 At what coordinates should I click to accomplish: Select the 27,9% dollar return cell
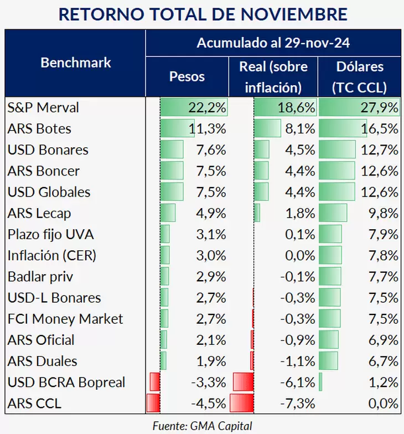coord(380,107)
